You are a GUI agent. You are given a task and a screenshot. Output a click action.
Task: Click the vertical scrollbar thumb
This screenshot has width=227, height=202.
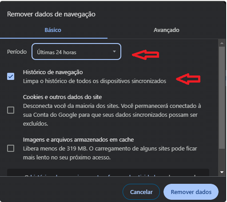(222, 98)
